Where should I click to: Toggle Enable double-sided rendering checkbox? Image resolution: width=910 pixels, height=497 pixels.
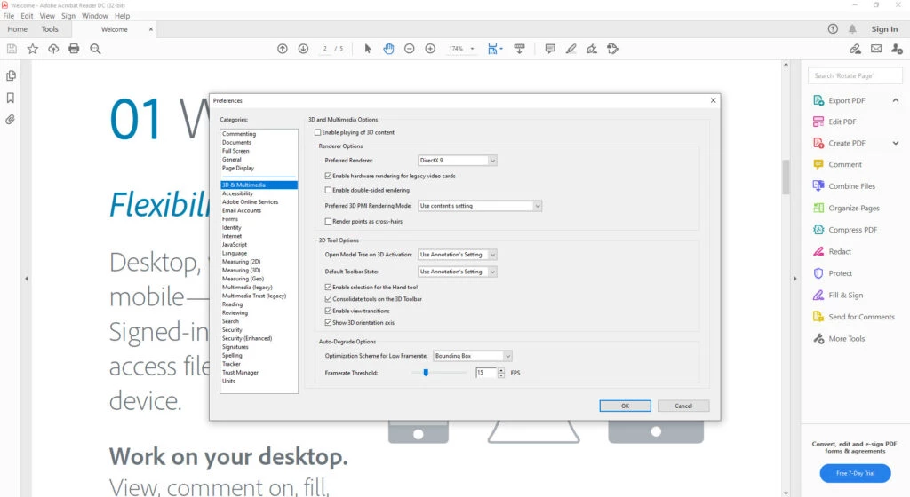pos(329,190)
